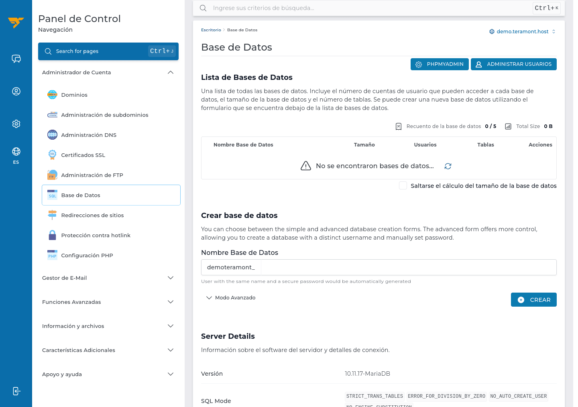Click the ADMINISTRAR USUARIOS button
The width and height of the screenshot is (578, 407).
pyautogui.click(x=514, y=64)
